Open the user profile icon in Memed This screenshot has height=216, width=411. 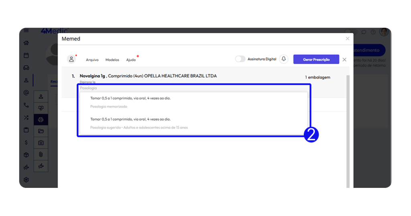pyautogui.click(x=71, y=59)
